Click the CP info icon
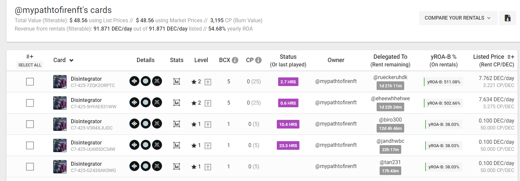This screenshot has width=520, height=181. pos(258,60)
